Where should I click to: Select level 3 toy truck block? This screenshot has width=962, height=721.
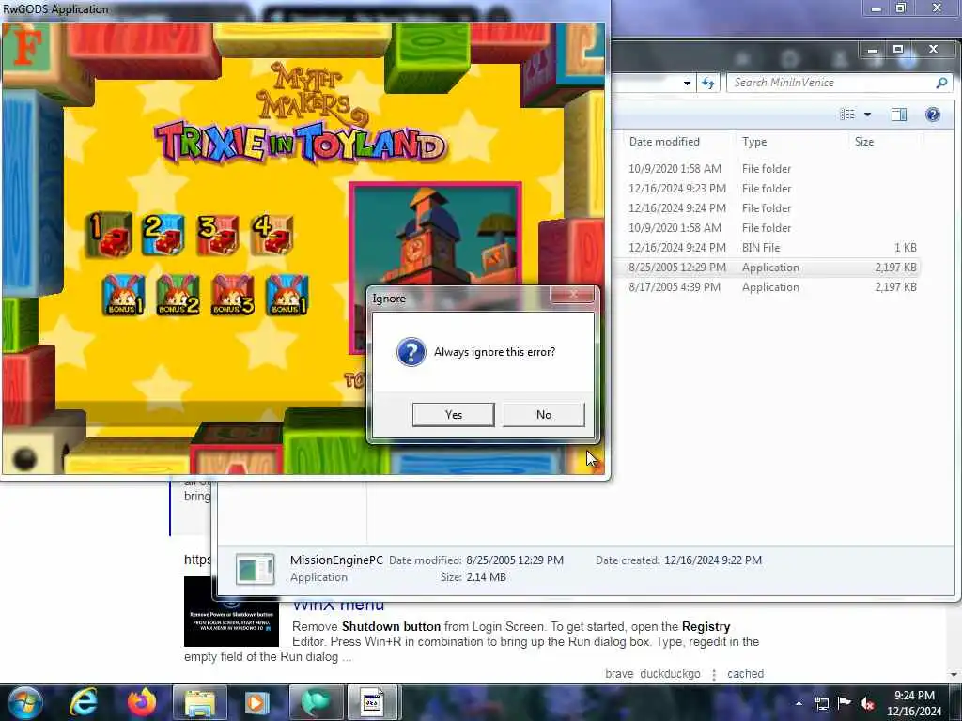[x=218, y=235]
